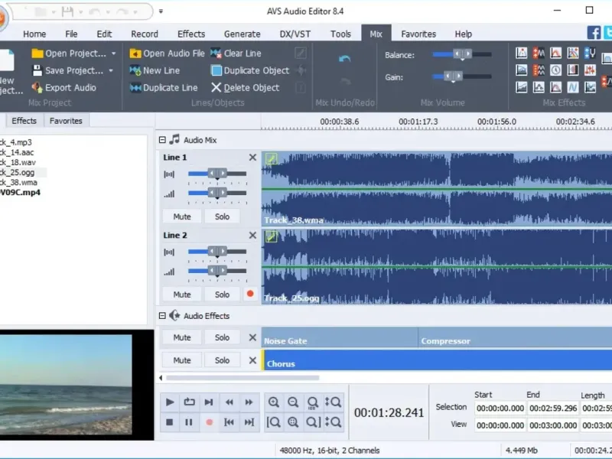Solo Line 2 track
Image resolution: width=612 pixels, height=459 pixels.
pos(222,295)
